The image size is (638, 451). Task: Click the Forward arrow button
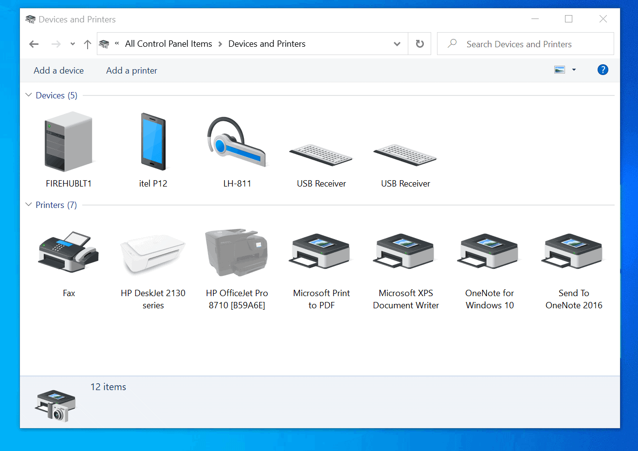pos(56,44)
